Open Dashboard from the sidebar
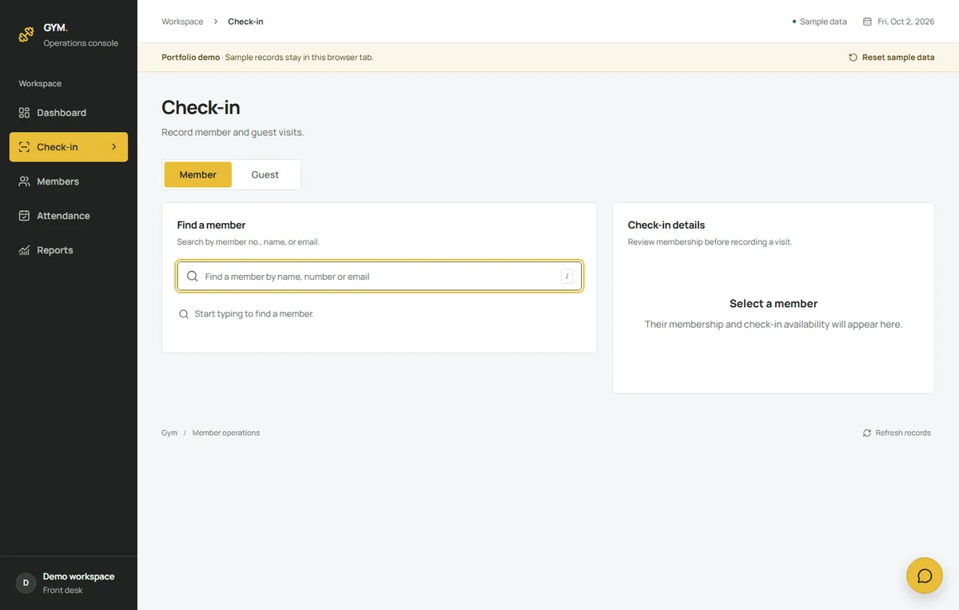This screenshot has width=959, height=610. pos(69,113)
